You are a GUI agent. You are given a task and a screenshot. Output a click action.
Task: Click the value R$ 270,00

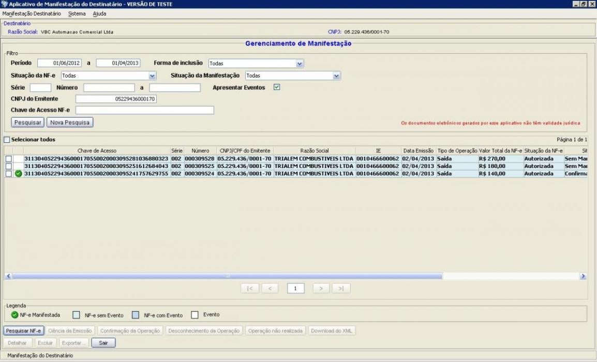[492, 159]
